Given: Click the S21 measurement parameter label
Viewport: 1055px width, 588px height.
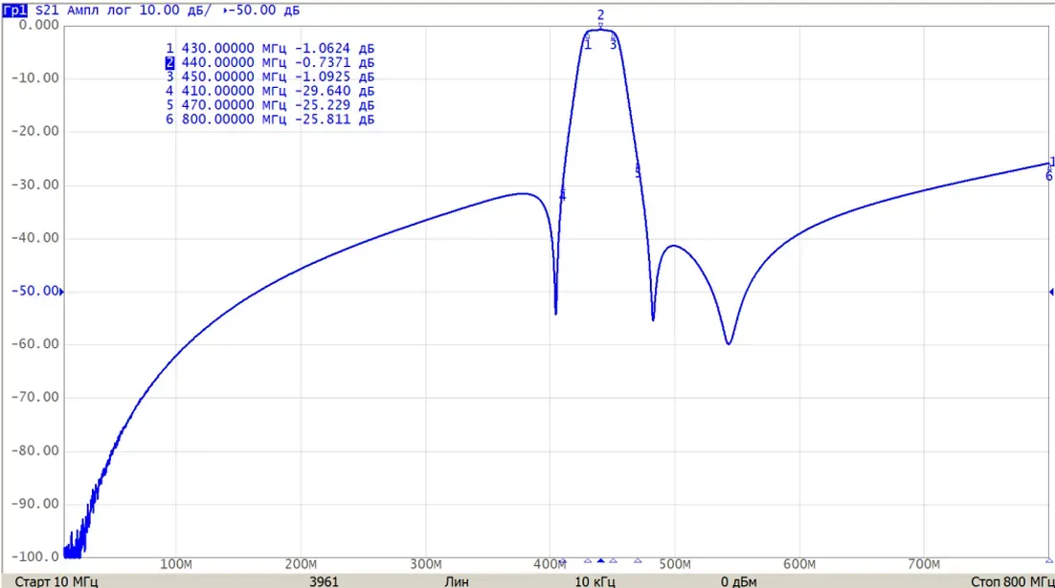Looking at the screenshot, I should point(46,11).
